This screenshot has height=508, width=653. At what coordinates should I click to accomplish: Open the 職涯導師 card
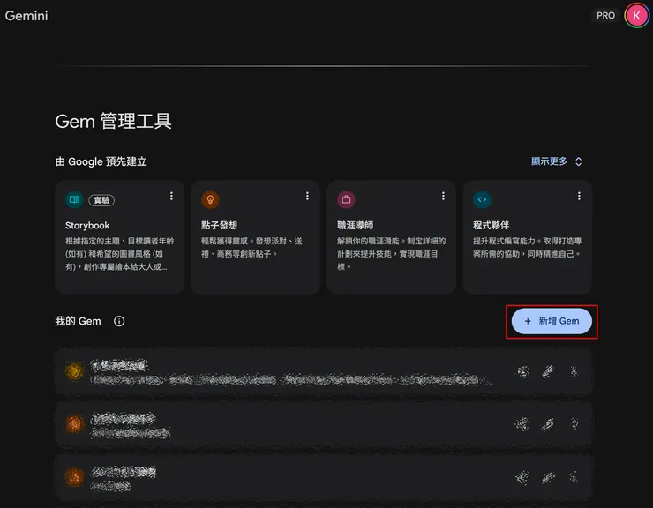click(x=391, y=237)
